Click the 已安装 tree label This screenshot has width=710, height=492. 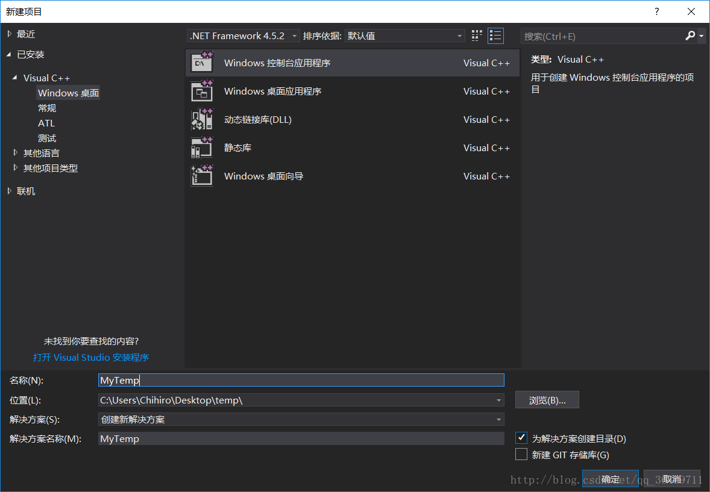coord(30,54)
